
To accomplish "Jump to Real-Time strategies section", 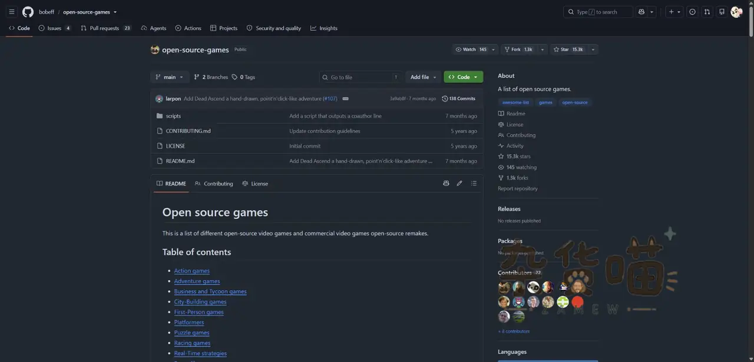I will coord(200,354).
